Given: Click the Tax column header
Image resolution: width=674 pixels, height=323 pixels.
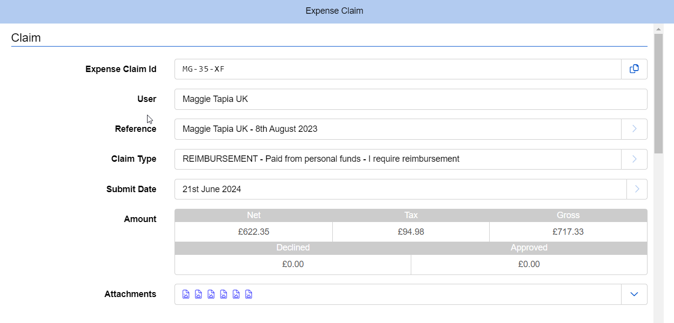Looking at the screenshot, I should (x=411, y=215).
